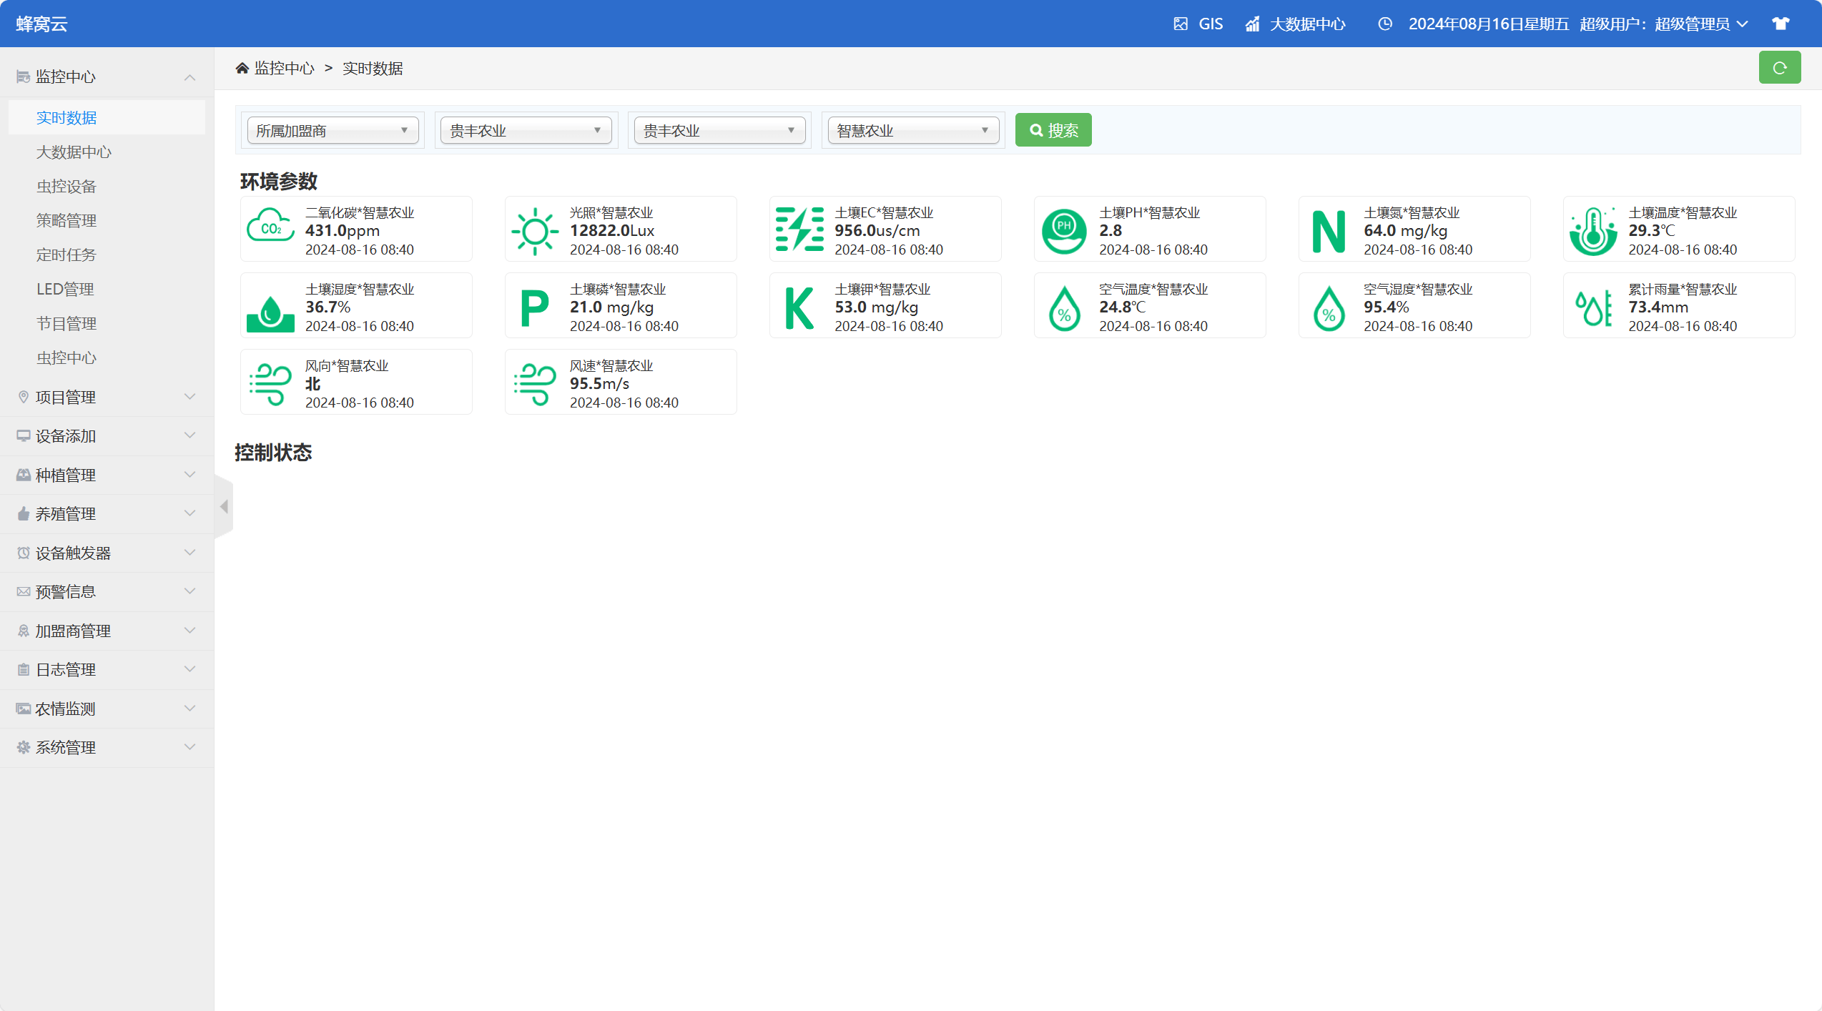This screenshot has height=1011, width=1822.
Task: Collapse sidebar with the left arrow handle
Action: coord(224,506)
